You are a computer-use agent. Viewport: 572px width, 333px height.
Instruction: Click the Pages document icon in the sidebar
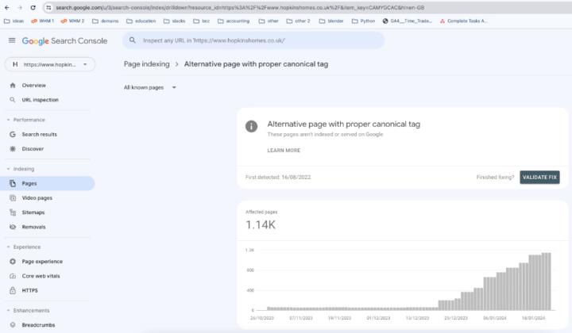coord(13,183)
